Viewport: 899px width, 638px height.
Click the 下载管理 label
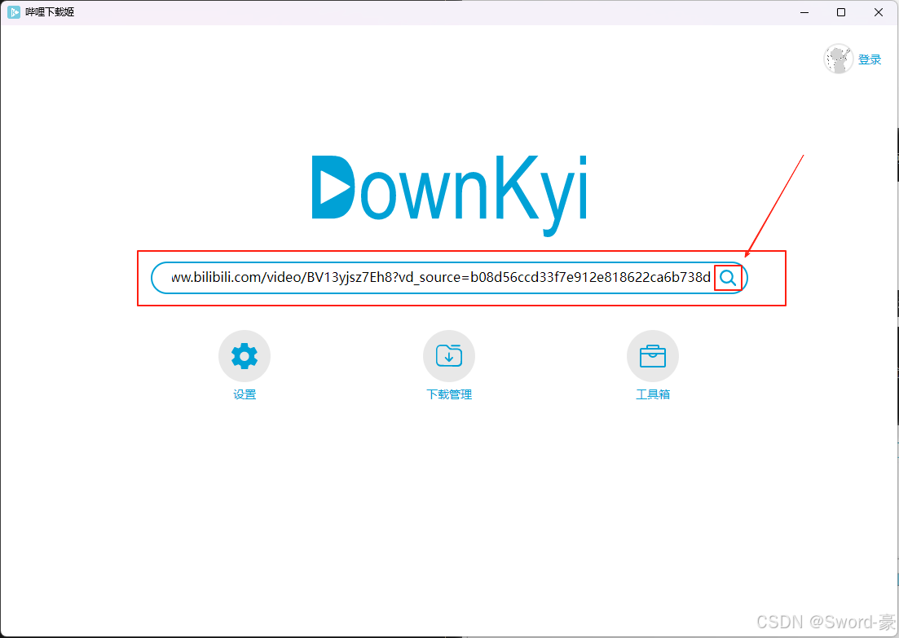coord(449,394)
